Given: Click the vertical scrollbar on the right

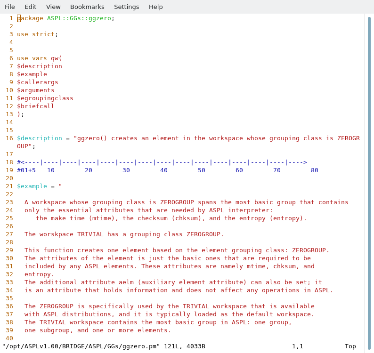Looking at the screenshot, I should (369, 183).
